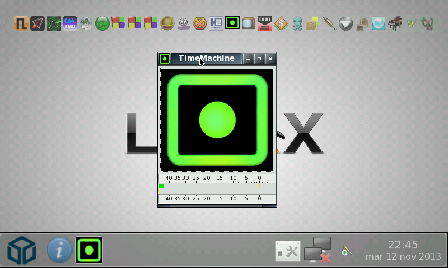The height and width of the screenshot is (268, 448).
Task: Click the green radar icon in dock
Action: tap(54, 23)
